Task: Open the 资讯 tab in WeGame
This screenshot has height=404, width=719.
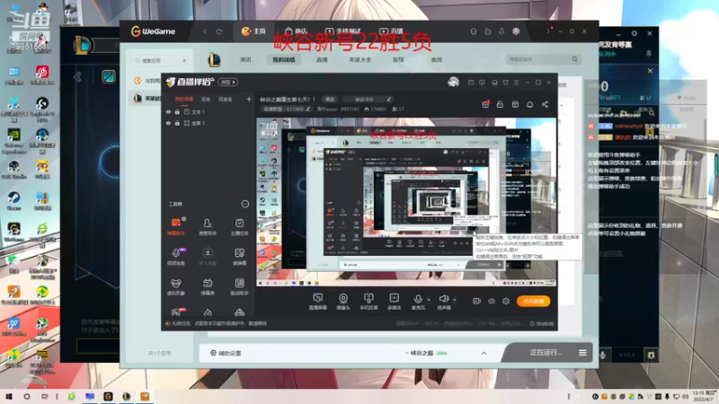Action: pos(245,59)
